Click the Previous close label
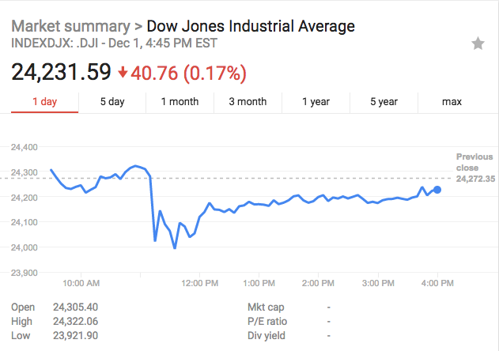Viewport: 499px width, 351px height. click(474, 162)
